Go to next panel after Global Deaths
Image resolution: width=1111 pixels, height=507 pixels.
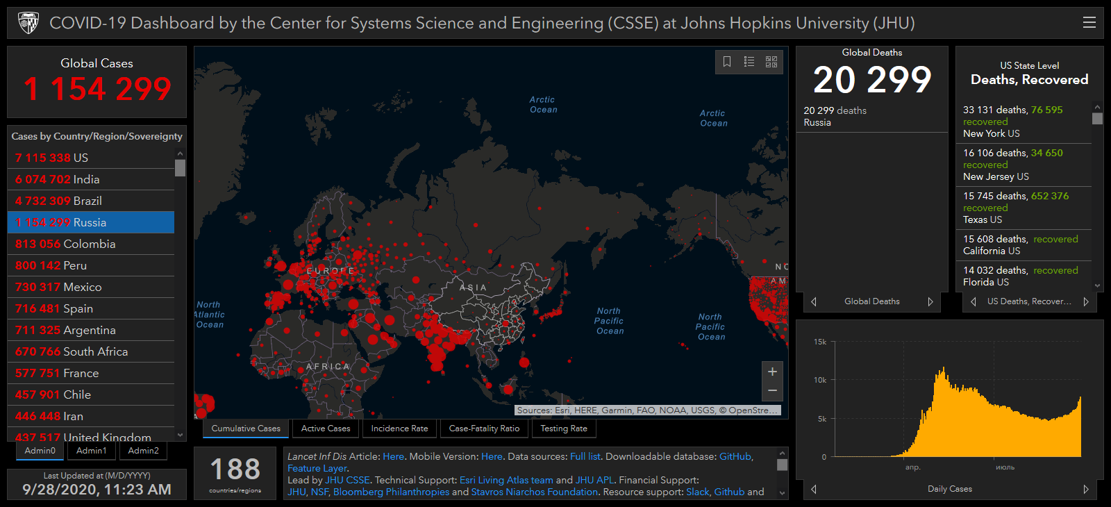(x=930, y=301)
